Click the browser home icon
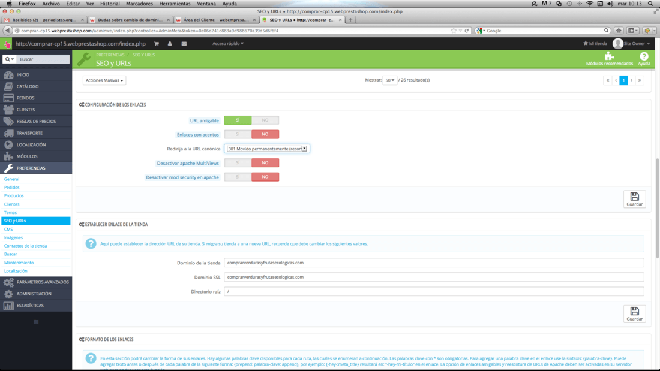This screenshot has width=660, height=371. (619, 31)
